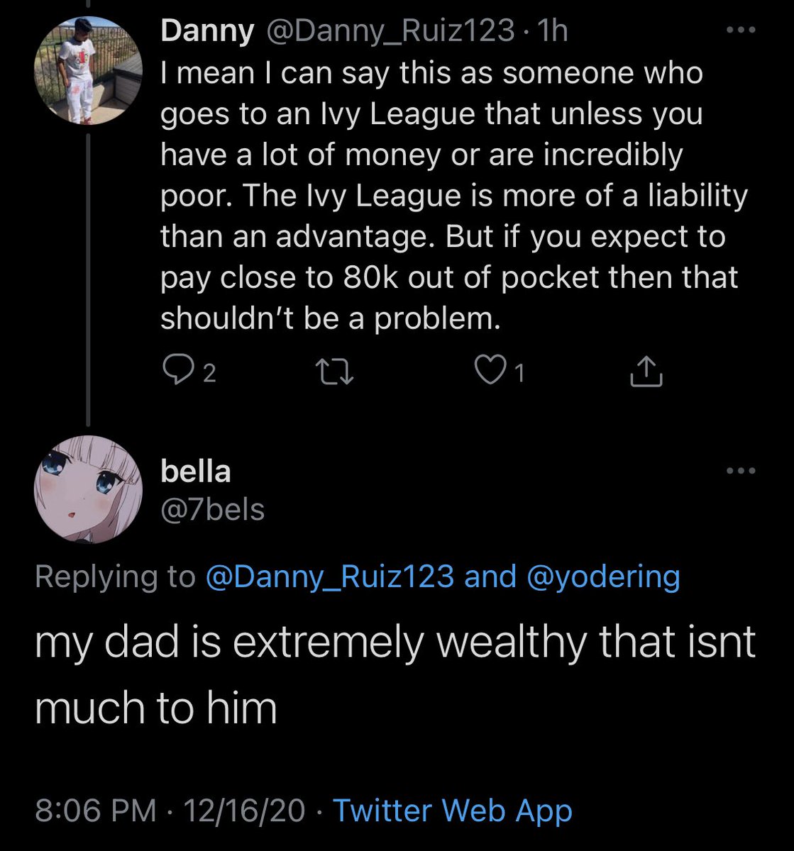Click the 1h timestamp on Danny's tweet

coord(553,31)
